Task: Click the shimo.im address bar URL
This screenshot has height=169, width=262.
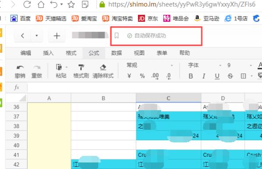Action: tap(182, 4)
